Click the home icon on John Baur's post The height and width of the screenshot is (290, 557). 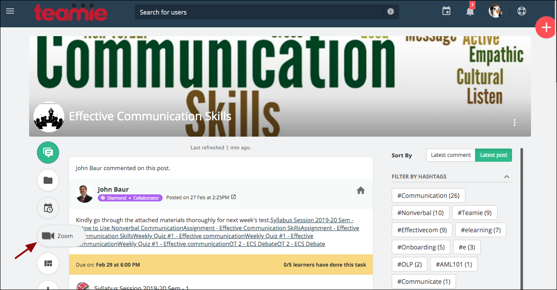pyautogui.click(x=360, y=190)
